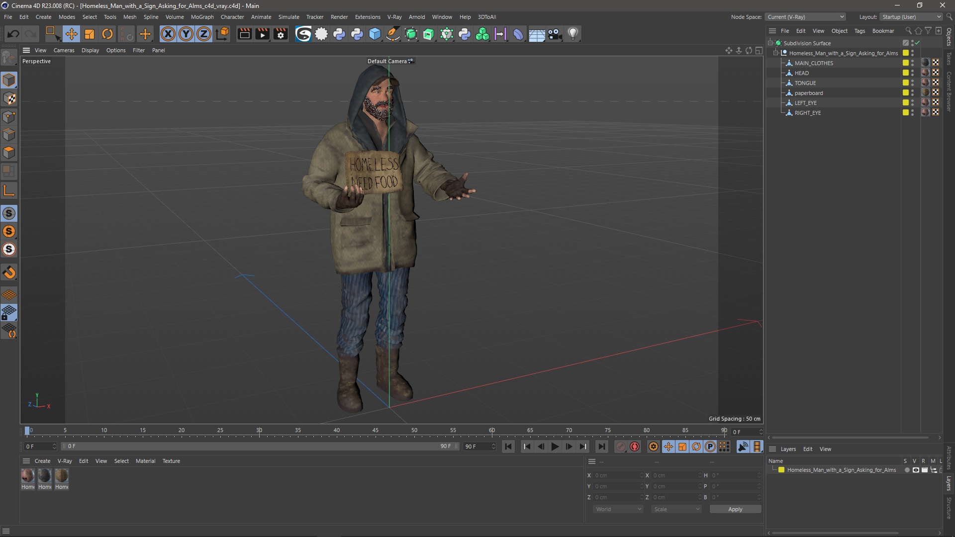Click the Light bulb icon
The height and width of the screenshot is (537, 955).
(x=573, y=34)
